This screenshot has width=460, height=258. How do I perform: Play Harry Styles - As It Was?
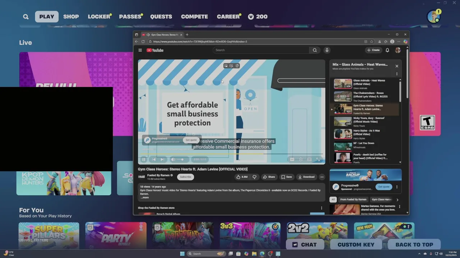(x=364, y=134)
